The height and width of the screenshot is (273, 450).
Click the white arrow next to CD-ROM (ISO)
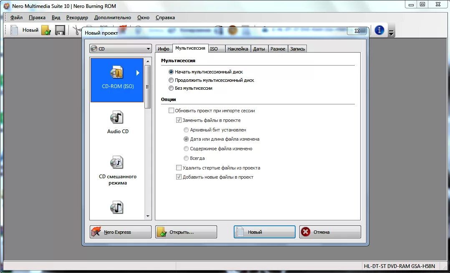click(x=138, y=73)
